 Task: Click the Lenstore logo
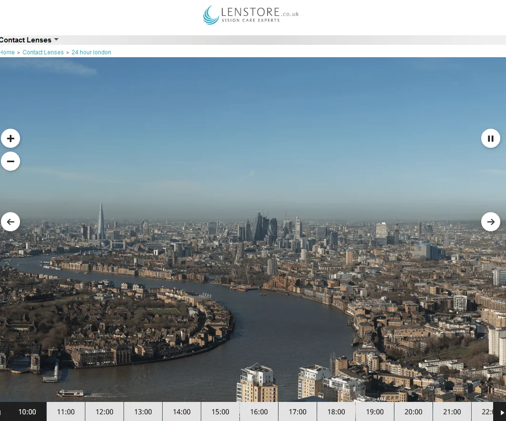[251, 15]
